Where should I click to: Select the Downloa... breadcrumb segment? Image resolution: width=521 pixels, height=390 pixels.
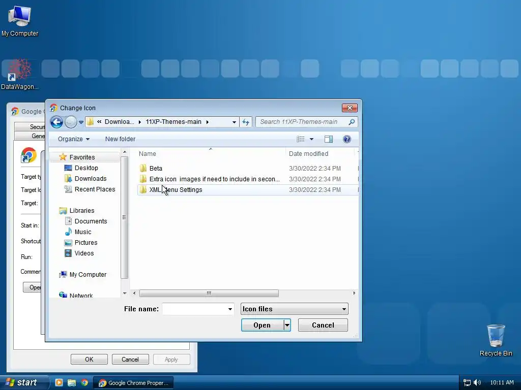119,122
